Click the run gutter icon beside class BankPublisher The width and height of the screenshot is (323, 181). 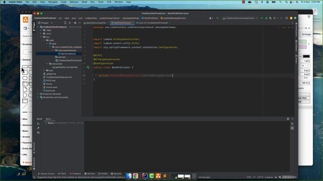coord(88,67)
